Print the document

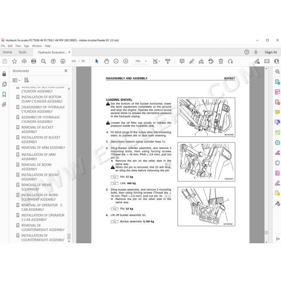point(34,61)
